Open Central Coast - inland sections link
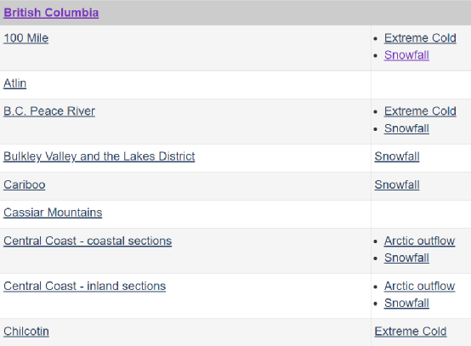This screenshot has width=471, height=346. (x=84, y=286)
